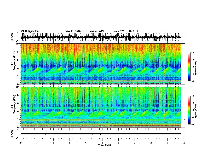Click the "Time (min)" axis label

[105, 145]
